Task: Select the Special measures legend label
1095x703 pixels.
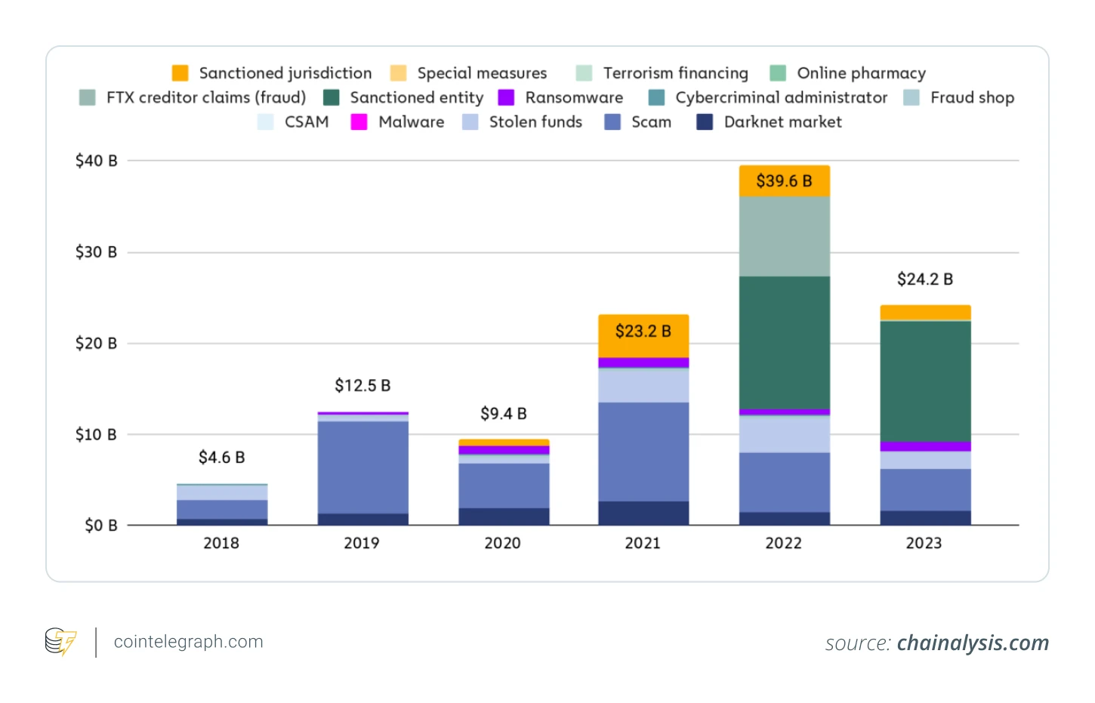Action: tap(482, 73)
